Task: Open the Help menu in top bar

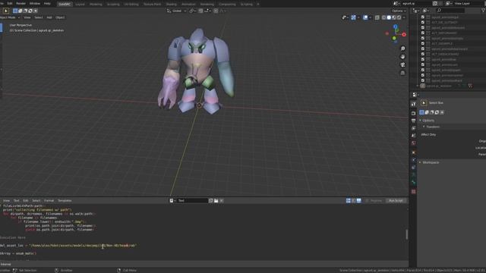Action: coord(47,4)
